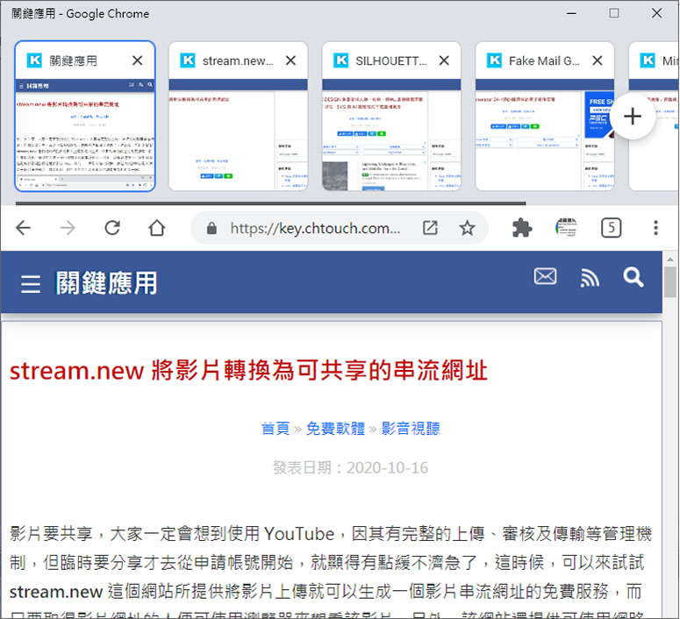680x619 pixels.
Task: Click the word YouTube in the paragraph
Action: (x=299, y=534)
